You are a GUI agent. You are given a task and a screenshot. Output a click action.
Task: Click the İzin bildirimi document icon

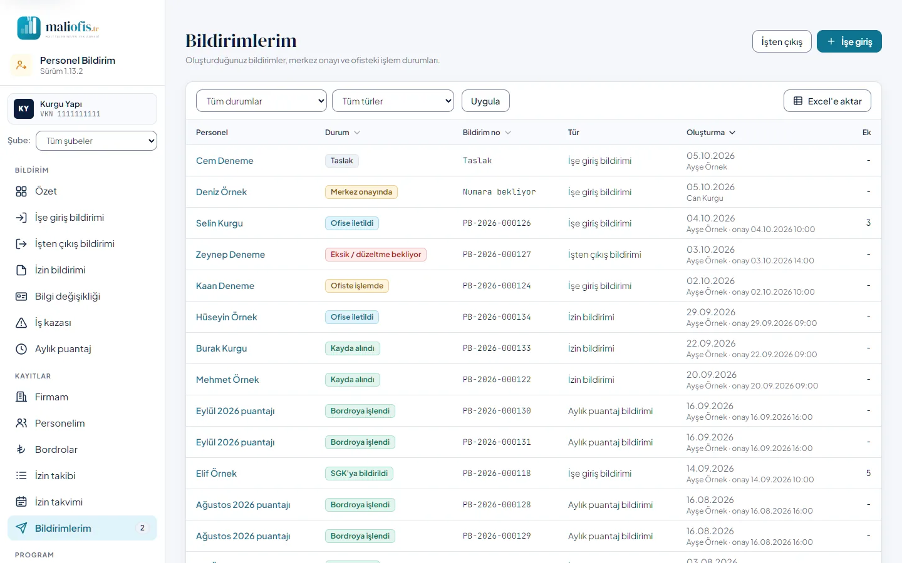(21, 270)
